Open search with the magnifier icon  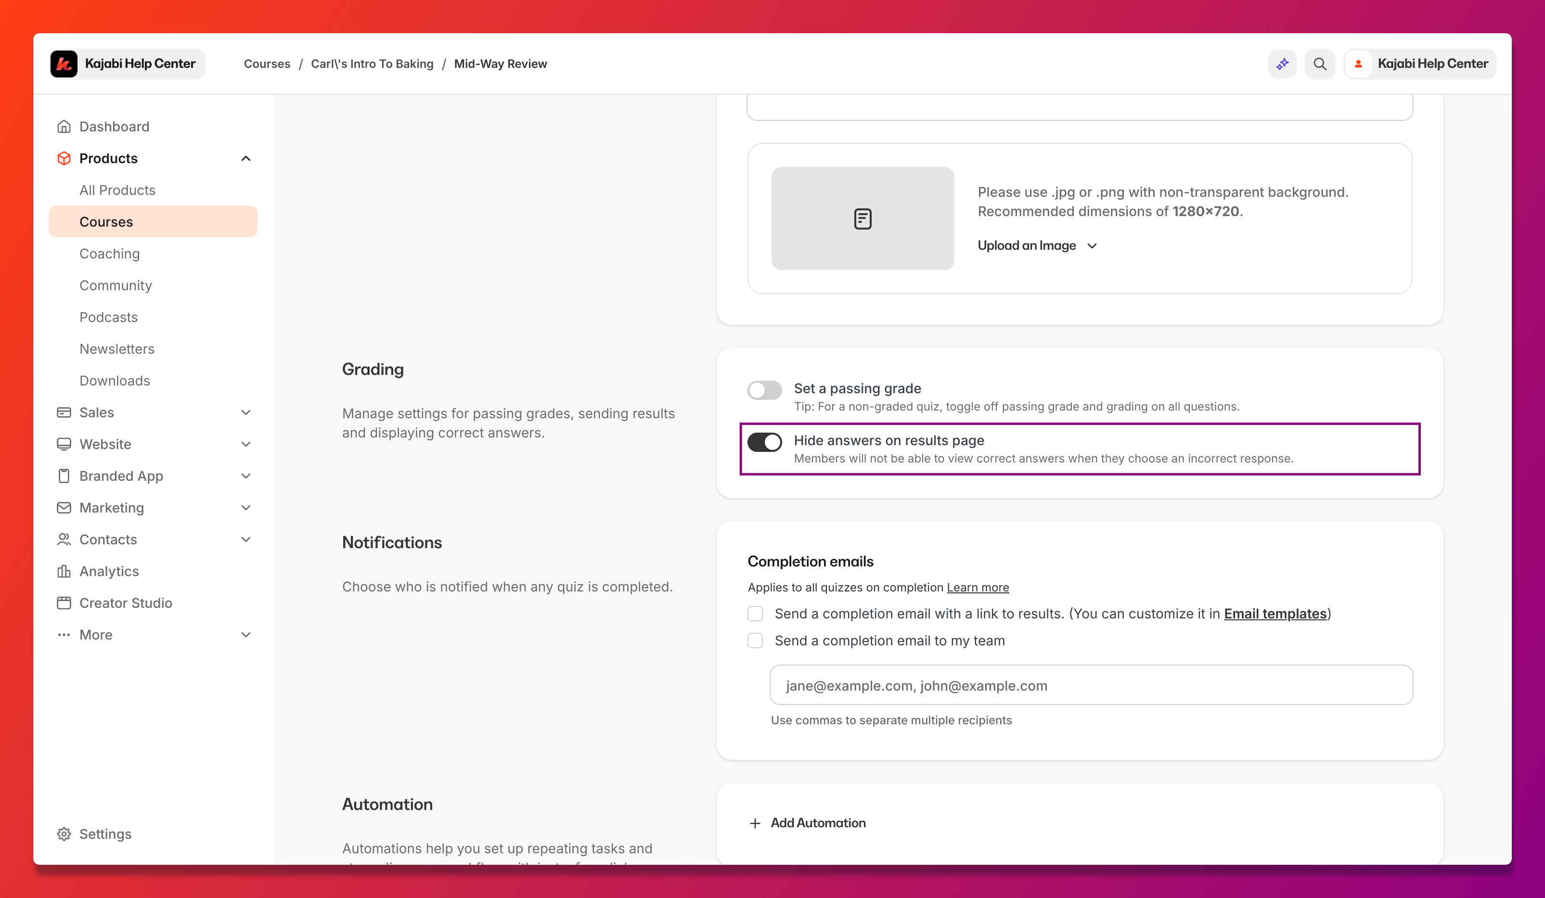pyautogui.click(x=1319, y=64)
